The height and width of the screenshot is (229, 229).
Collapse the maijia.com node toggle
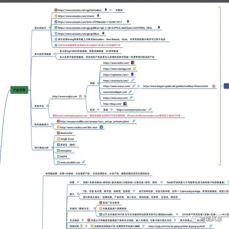[85, 96]
